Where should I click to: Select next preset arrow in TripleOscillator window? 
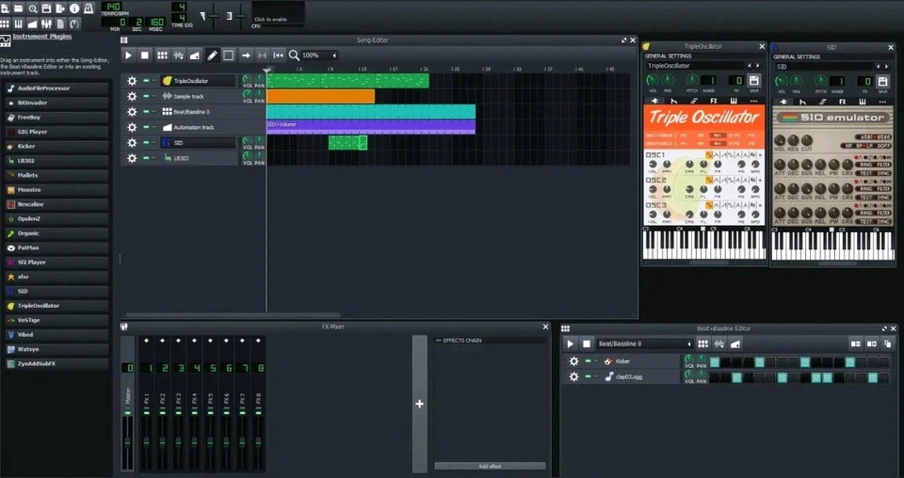tap(758, 66)
